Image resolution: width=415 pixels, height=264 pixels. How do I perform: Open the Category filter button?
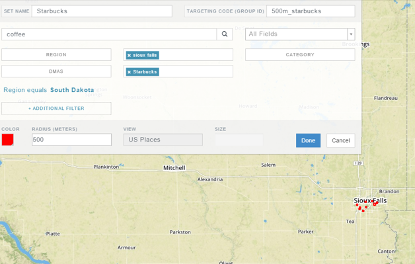(300, 55)
